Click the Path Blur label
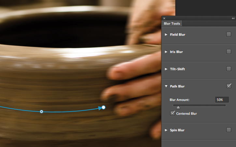 coord(177,86)
